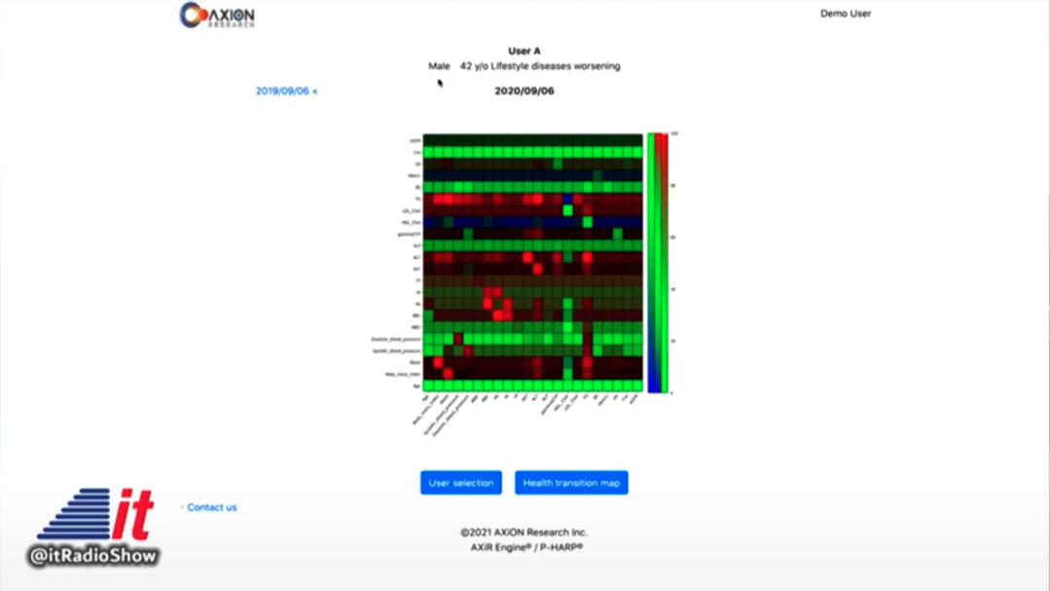The width and height of the screenshot is (1050, 591).
Task: Click the @itRadioShow handle text
Action: point(93,556)
